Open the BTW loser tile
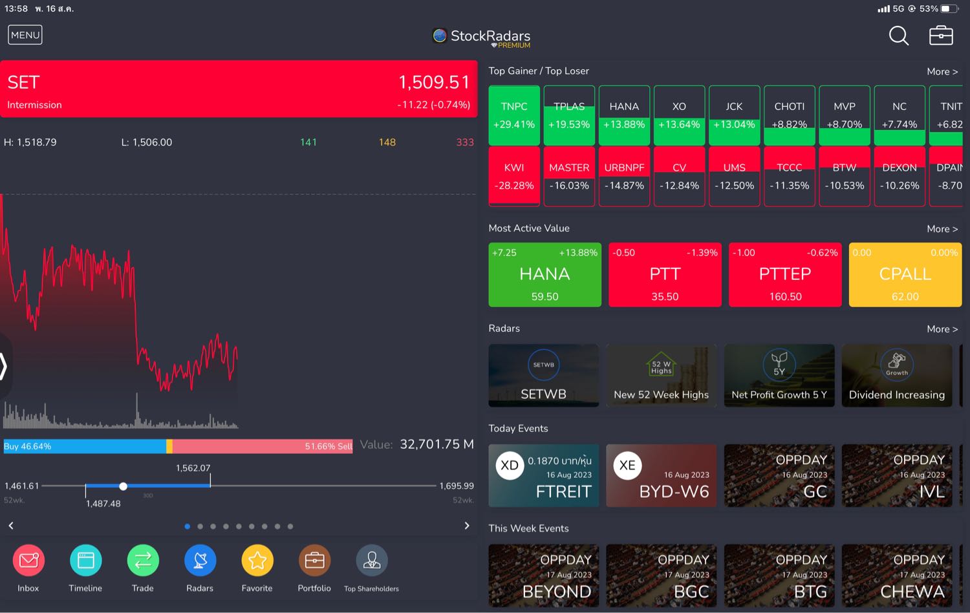Viewport: 970px width, 613px height. 845,177
